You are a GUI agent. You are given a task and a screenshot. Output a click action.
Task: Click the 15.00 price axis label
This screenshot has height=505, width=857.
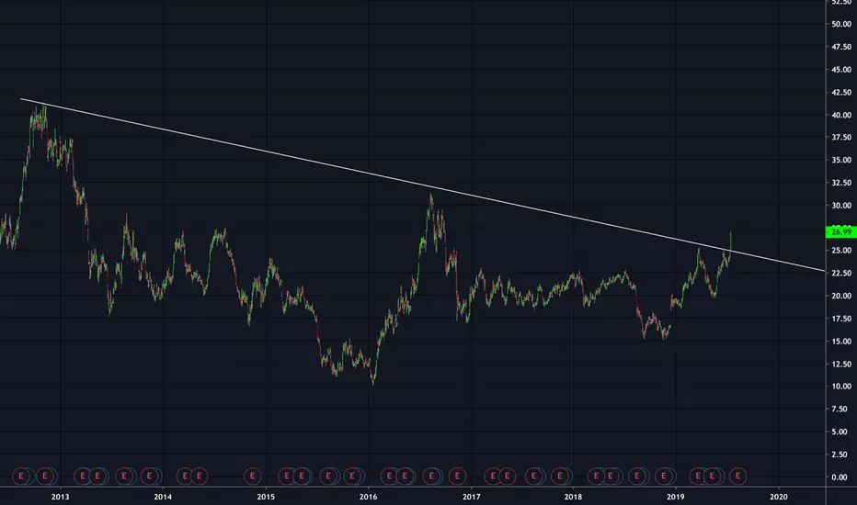(x=841, y=342)
